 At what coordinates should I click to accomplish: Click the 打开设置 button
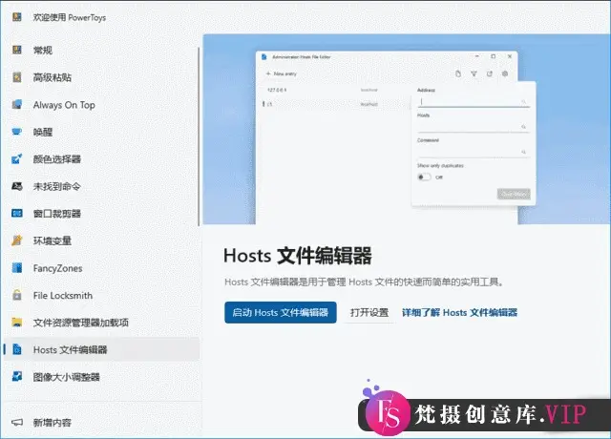click(369, 312)
